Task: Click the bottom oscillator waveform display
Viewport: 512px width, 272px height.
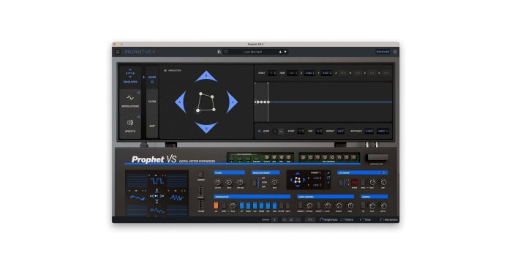Action: [157, 211]
